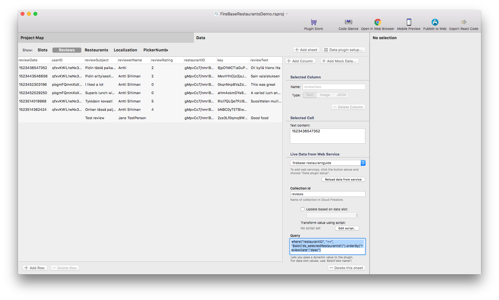Click the Collection id input field
The height and width of the screenshot is (300, 499).
(327, 194)
